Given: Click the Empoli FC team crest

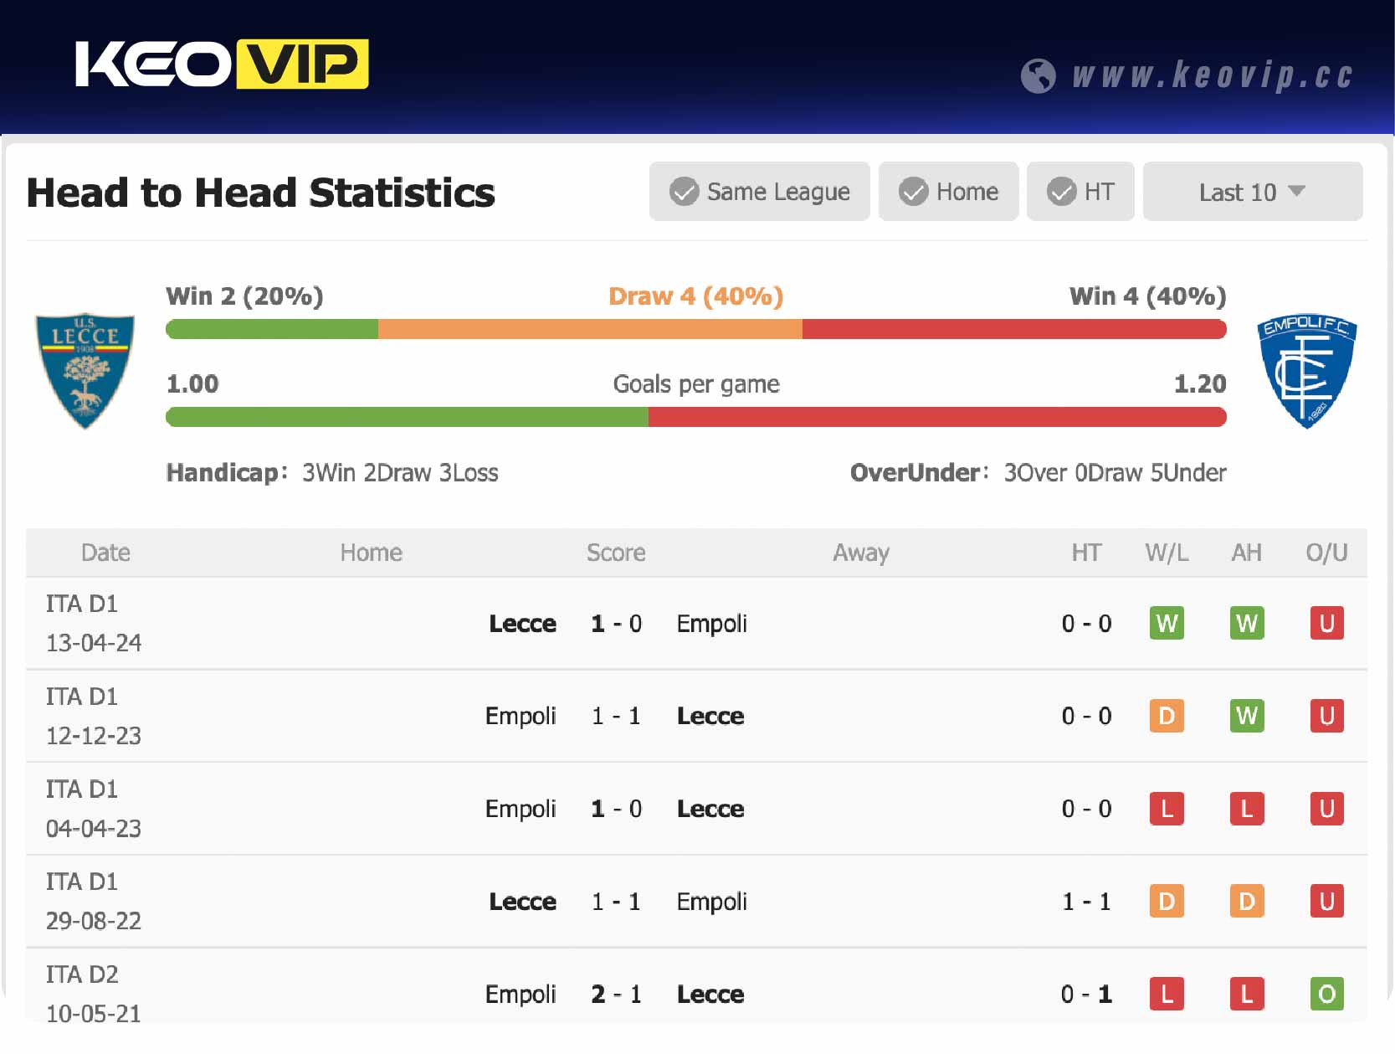Looking at the screenshot, I should [x=1306, y=370].
